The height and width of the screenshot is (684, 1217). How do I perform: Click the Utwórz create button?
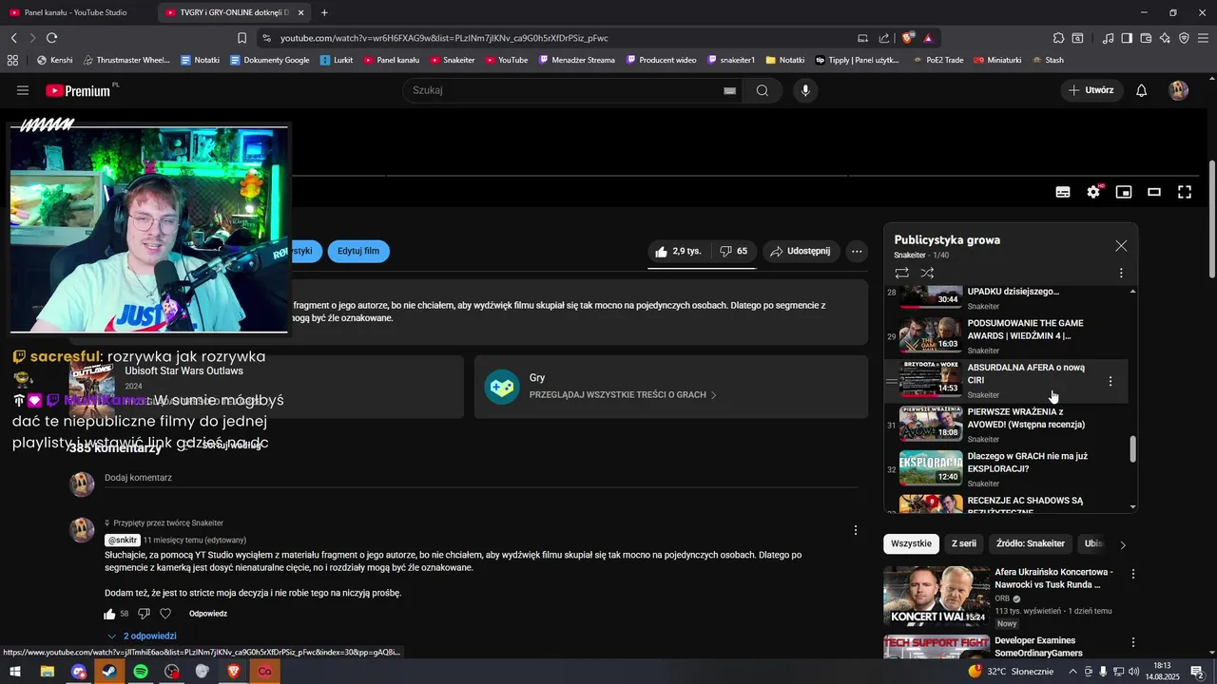pos(1091,90)
